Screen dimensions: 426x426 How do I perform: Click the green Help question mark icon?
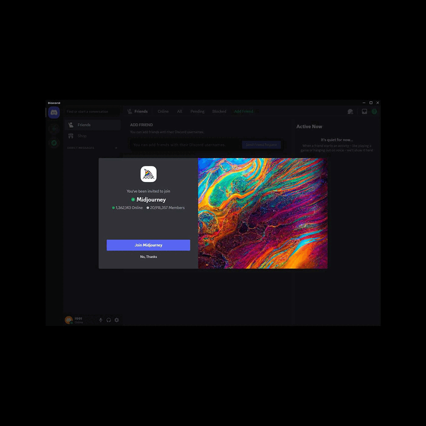pos(374,112)
